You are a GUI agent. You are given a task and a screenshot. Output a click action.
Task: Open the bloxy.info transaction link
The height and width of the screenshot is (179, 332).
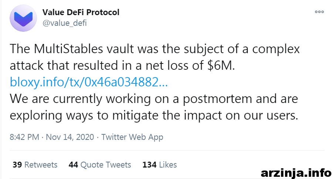pyautogui.click(x=89, y=82)
